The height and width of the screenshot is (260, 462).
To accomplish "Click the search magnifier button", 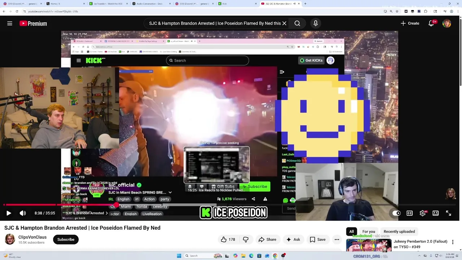I will point(297,23).
